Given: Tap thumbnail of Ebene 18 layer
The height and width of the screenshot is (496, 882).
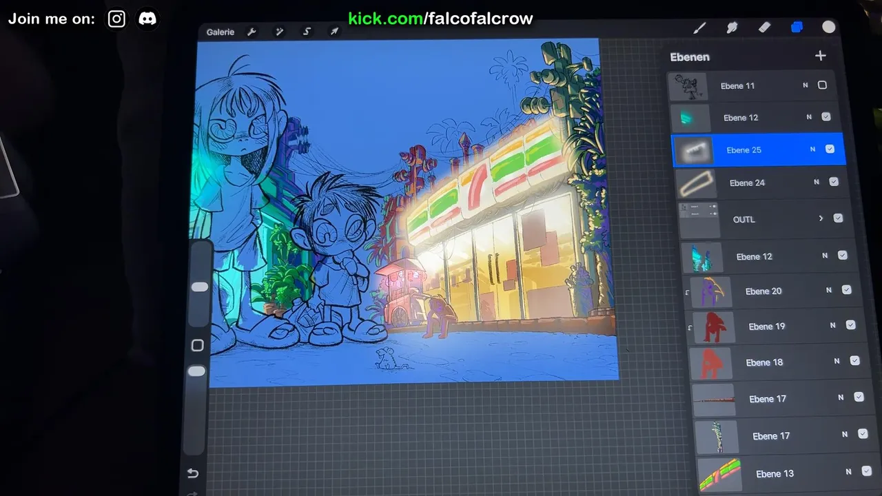Looking at the screenshot, I should click(711, 363).
